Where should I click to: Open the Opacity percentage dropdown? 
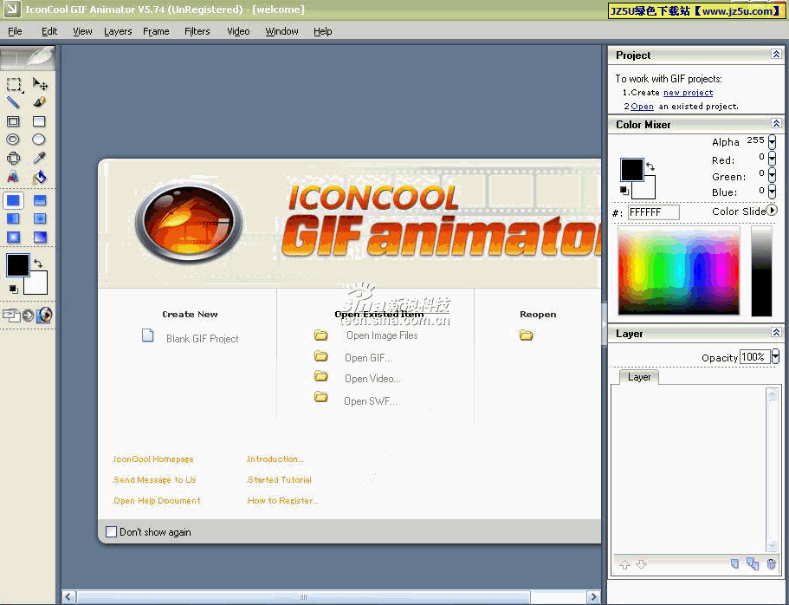tap(775, 356)
